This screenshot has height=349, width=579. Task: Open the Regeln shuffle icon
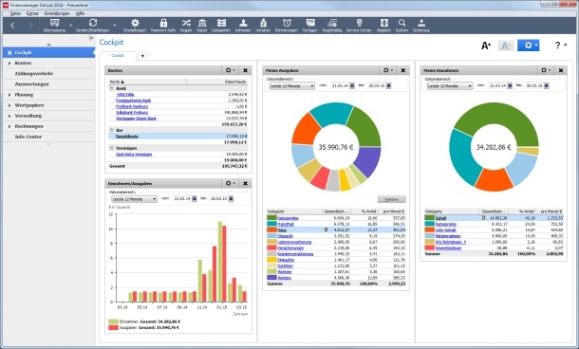(186, 23)
